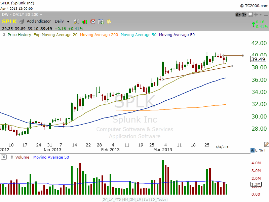Open the drawing tools icon
The image size is (269, 202).
(77, 22)
